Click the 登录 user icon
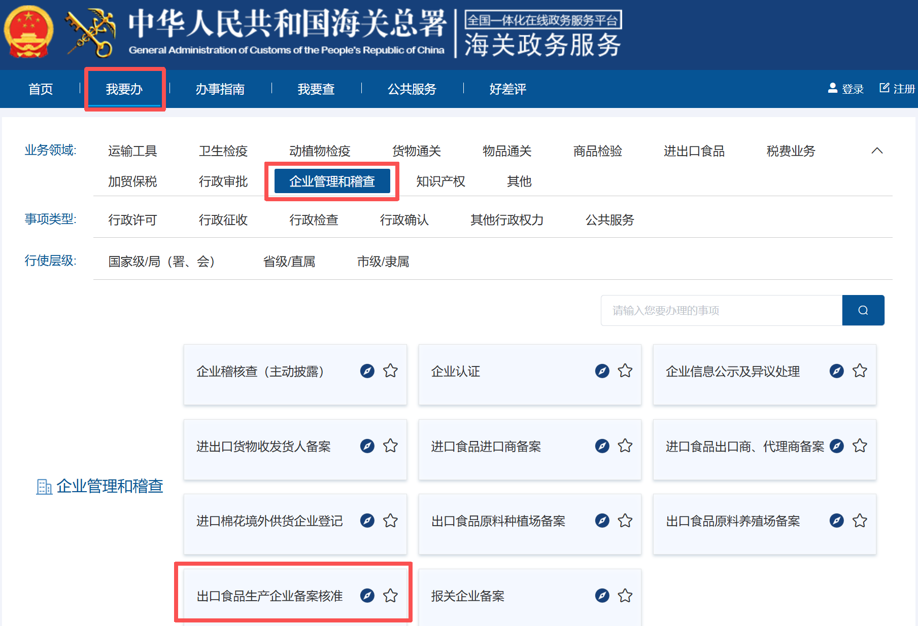This screenshot has height=626, width=918. (832, 88)
